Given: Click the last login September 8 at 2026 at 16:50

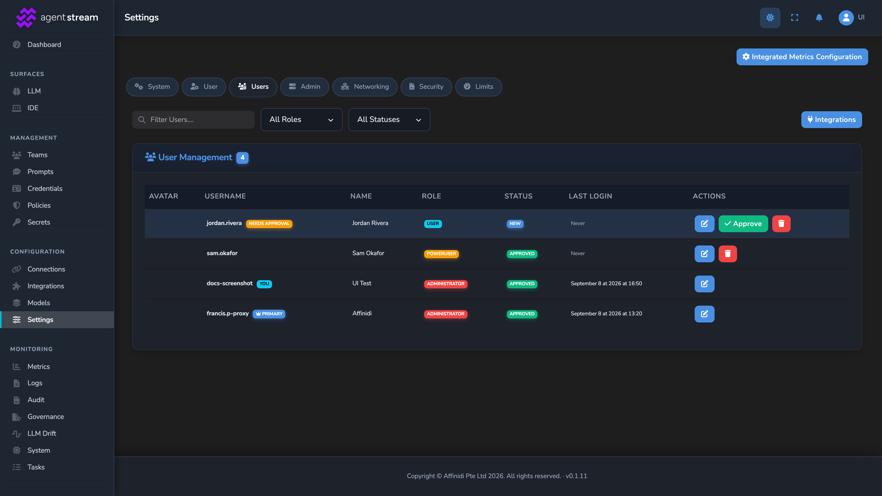Looking at the screenshot, I should point(606,283).
